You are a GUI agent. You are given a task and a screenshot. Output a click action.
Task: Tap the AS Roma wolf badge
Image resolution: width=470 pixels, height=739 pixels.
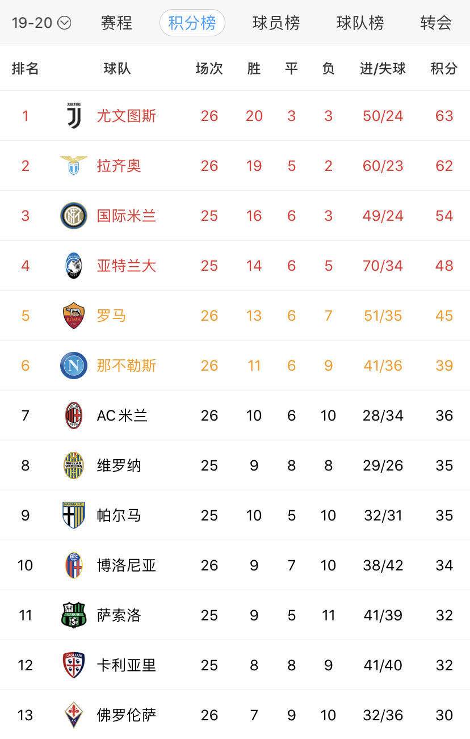point(74,316)
